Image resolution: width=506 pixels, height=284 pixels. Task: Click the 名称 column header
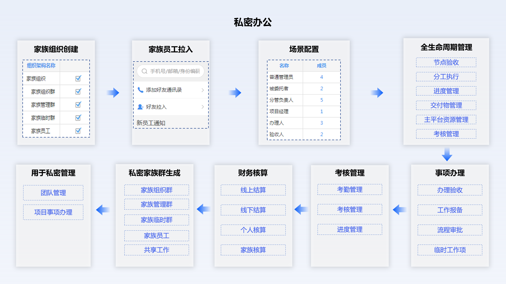coord(284,66)
